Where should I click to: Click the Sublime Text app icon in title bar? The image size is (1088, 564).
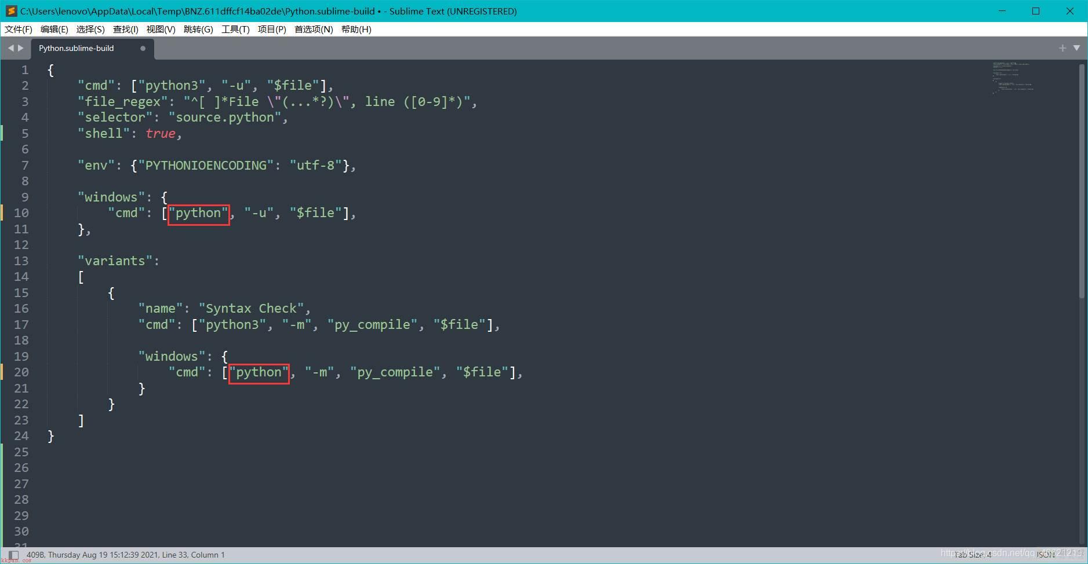(x=11, y=11)
